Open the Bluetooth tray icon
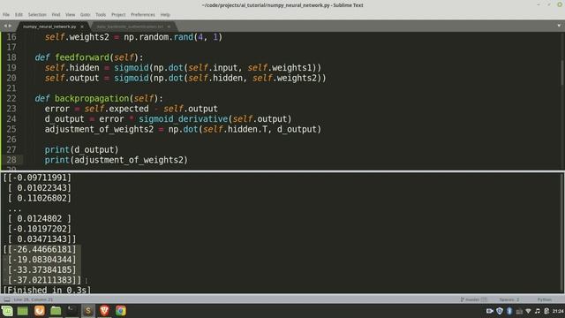This screenshot has height=318, width=565. (509, 311)
